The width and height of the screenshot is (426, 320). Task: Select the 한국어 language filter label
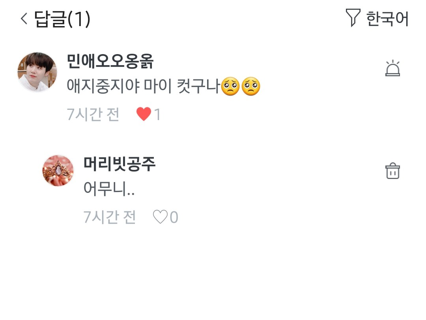click(x=387, y=19)
